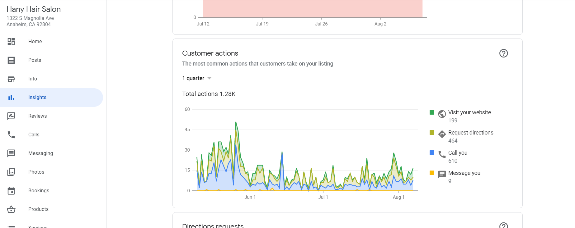The height and width of the screenshot is (228, 575).
Task: Open the 1 quarter time range dropdown
Action: (x=193, y=78)
